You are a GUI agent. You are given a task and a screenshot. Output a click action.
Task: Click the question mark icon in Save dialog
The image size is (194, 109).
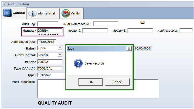tap(78, 63)
